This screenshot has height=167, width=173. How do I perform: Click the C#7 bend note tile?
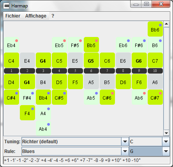click(155, 97)
